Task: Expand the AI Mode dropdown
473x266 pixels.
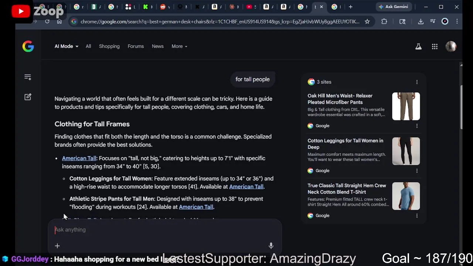Action: pyautogui.click(x=67, y=46)
